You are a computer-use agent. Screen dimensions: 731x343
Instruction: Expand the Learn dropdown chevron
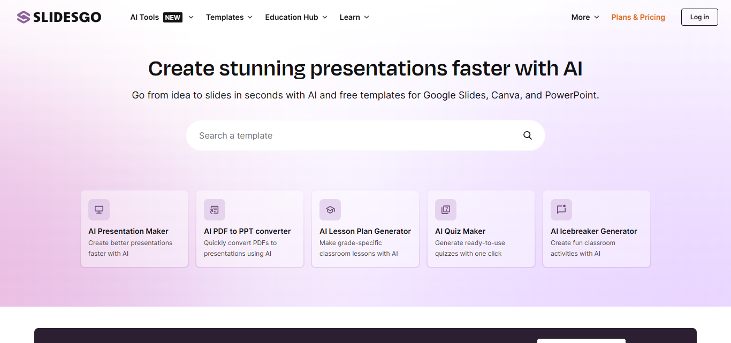click(367, 17)
